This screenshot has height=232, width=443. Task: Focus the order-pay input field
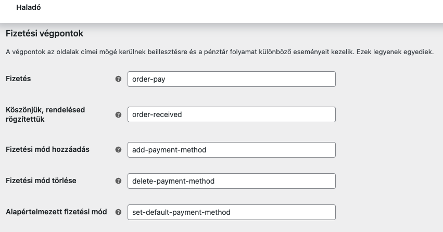(231, 79)
